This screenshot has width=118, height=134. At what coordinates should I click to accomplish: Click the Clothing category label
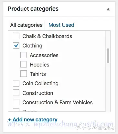[32, 46]
